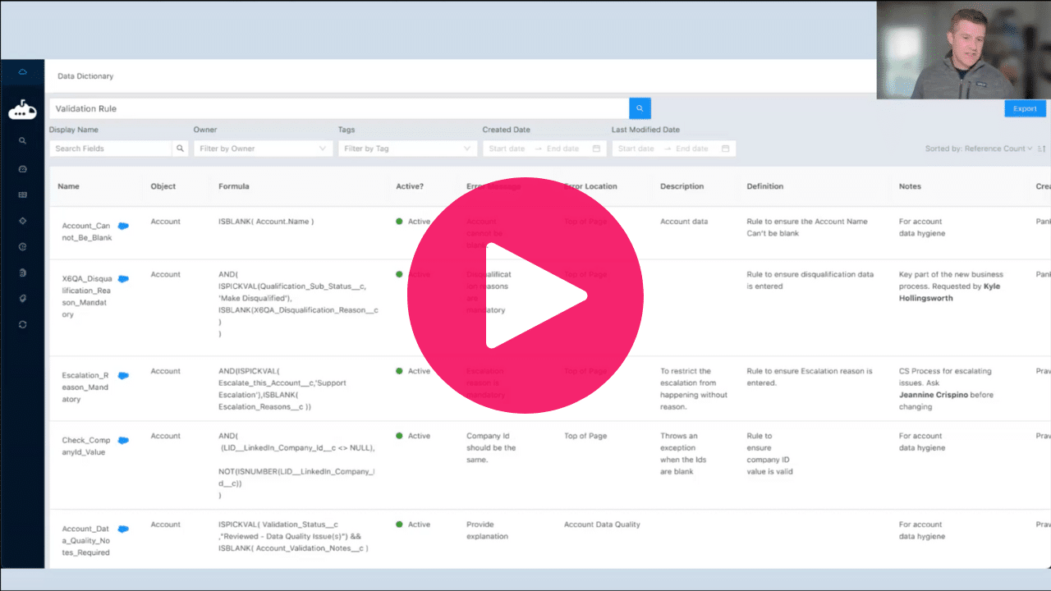The width and height of the screenshot is (1051, 591).
Task: Click Salesforce cloud icon next to Account_Cannot_Be_Blank
Action: coord(123,225)
